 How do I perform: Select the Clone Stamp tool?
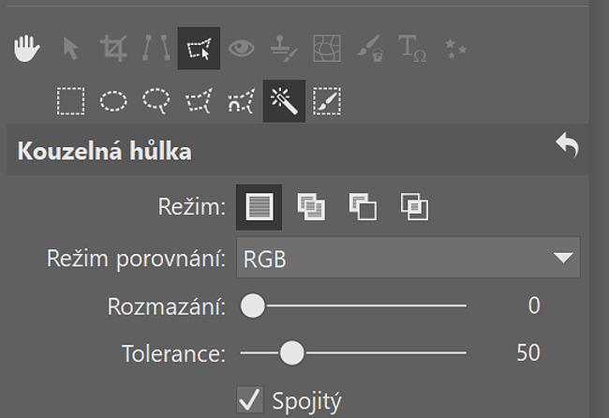(x=284, y=49)
